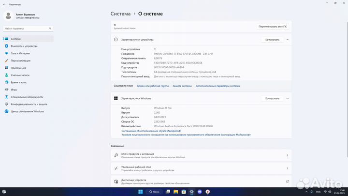
Task: Open Ключ продукта и активация
Action: click(201, 155)
